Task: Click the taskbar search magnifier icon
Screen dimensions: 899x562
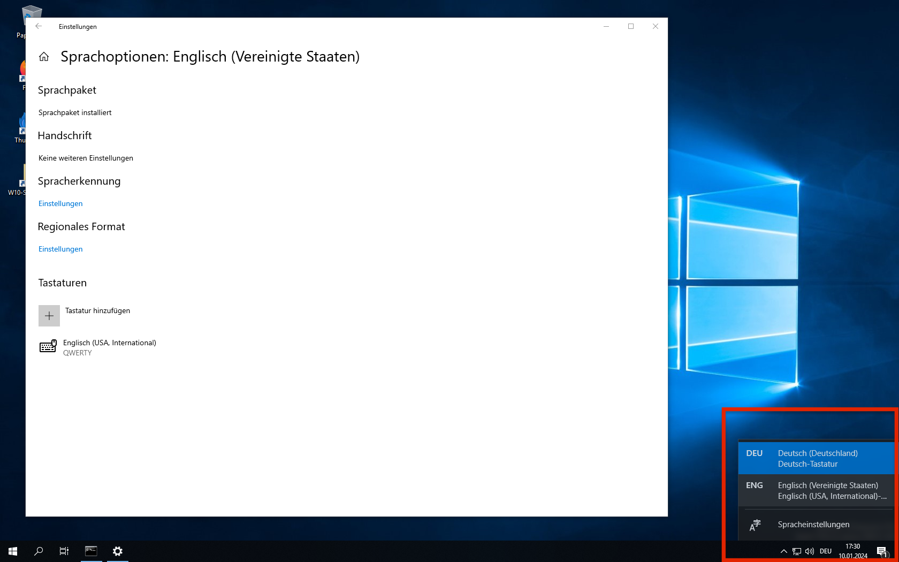Action: [x=39, y=551]
